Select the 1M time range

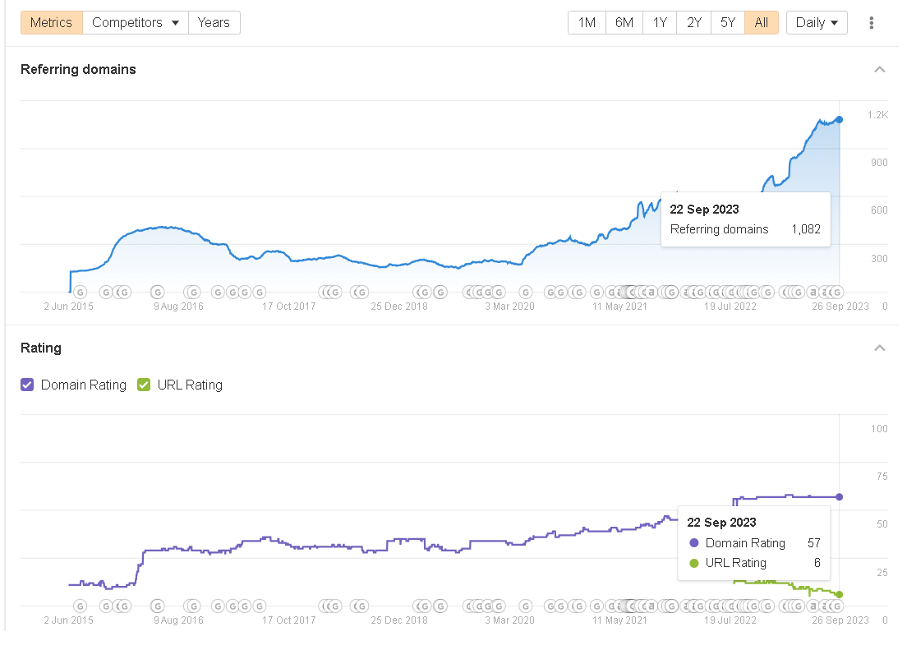pos(587,23)
